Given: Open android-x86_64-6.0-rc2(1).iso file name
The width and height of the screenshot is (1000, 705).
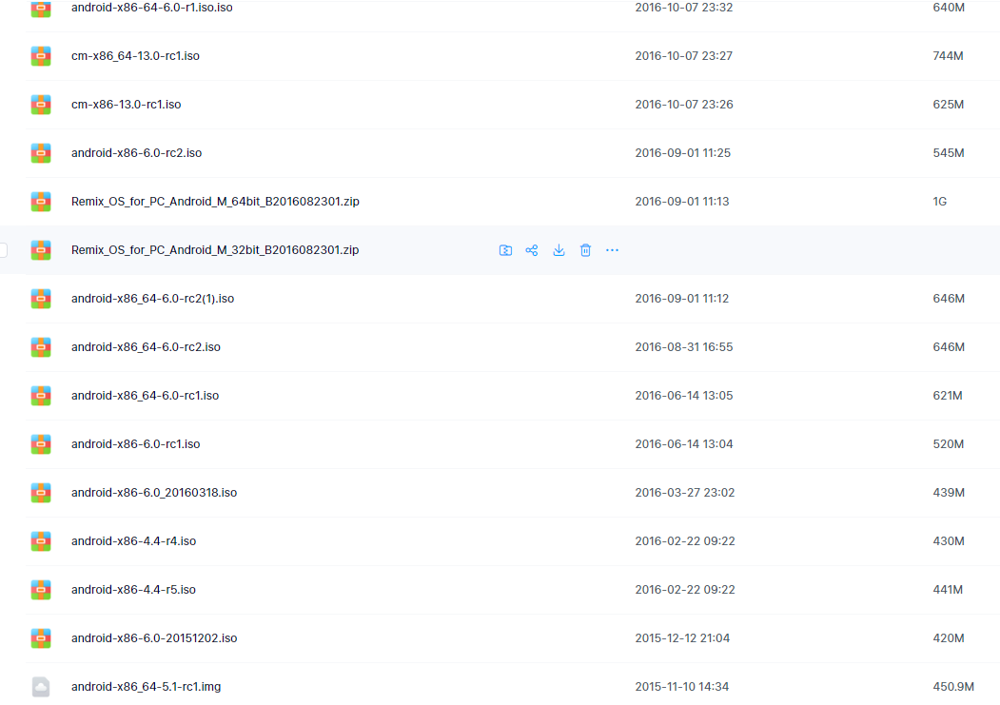Looking at the screenshot, I should pos(152,299).
